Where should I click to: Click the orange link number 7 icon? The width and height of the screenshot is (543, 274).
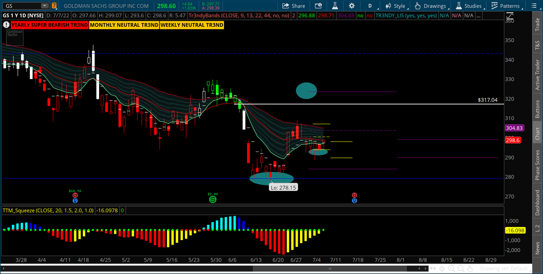coord(54,6)
